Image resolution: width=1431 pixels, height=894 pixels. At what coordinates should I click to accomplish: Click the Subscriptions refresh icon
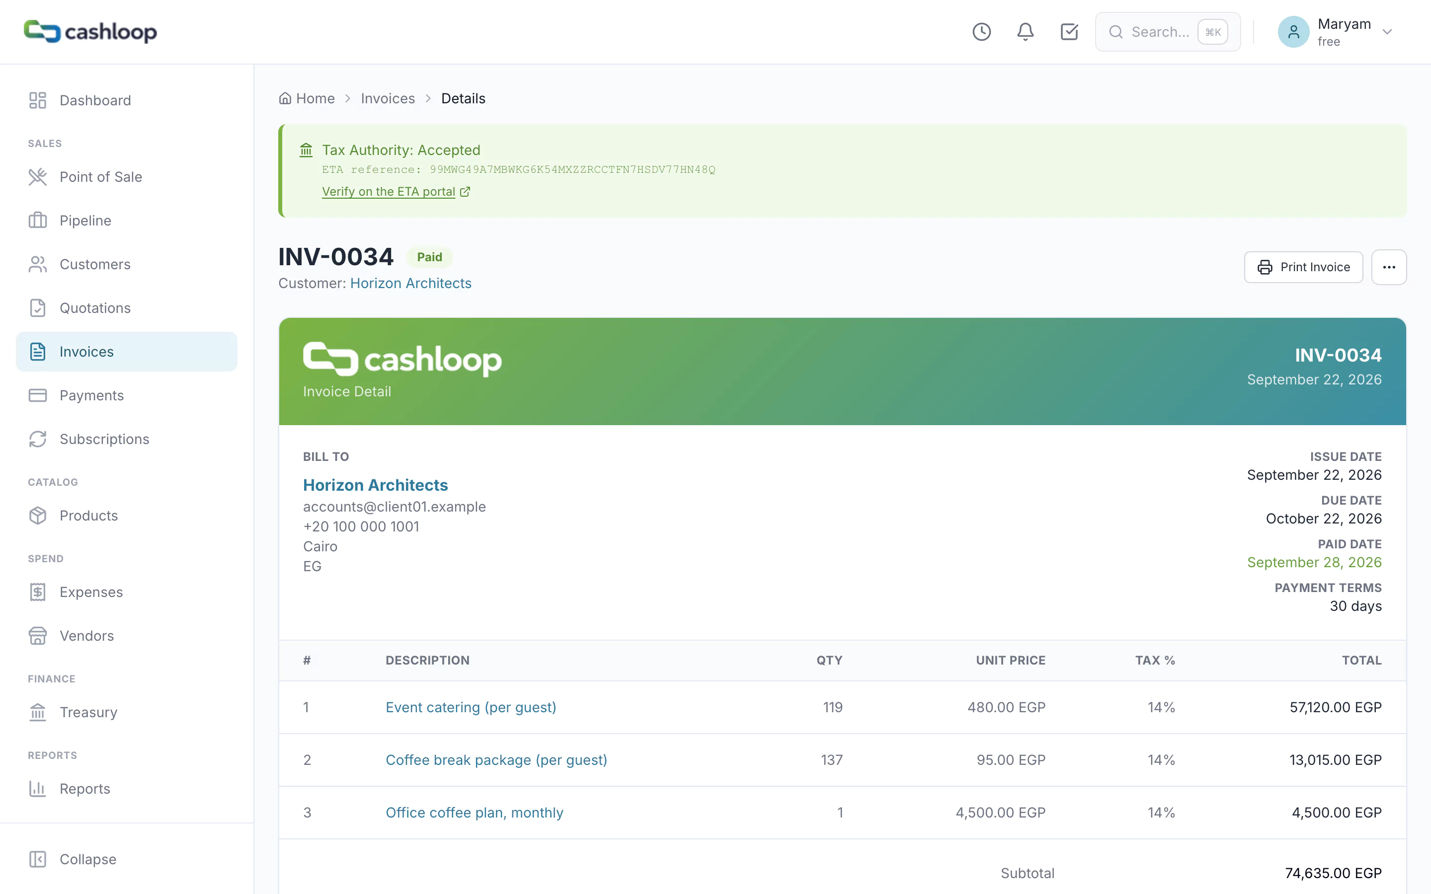[x=38, y=440]
